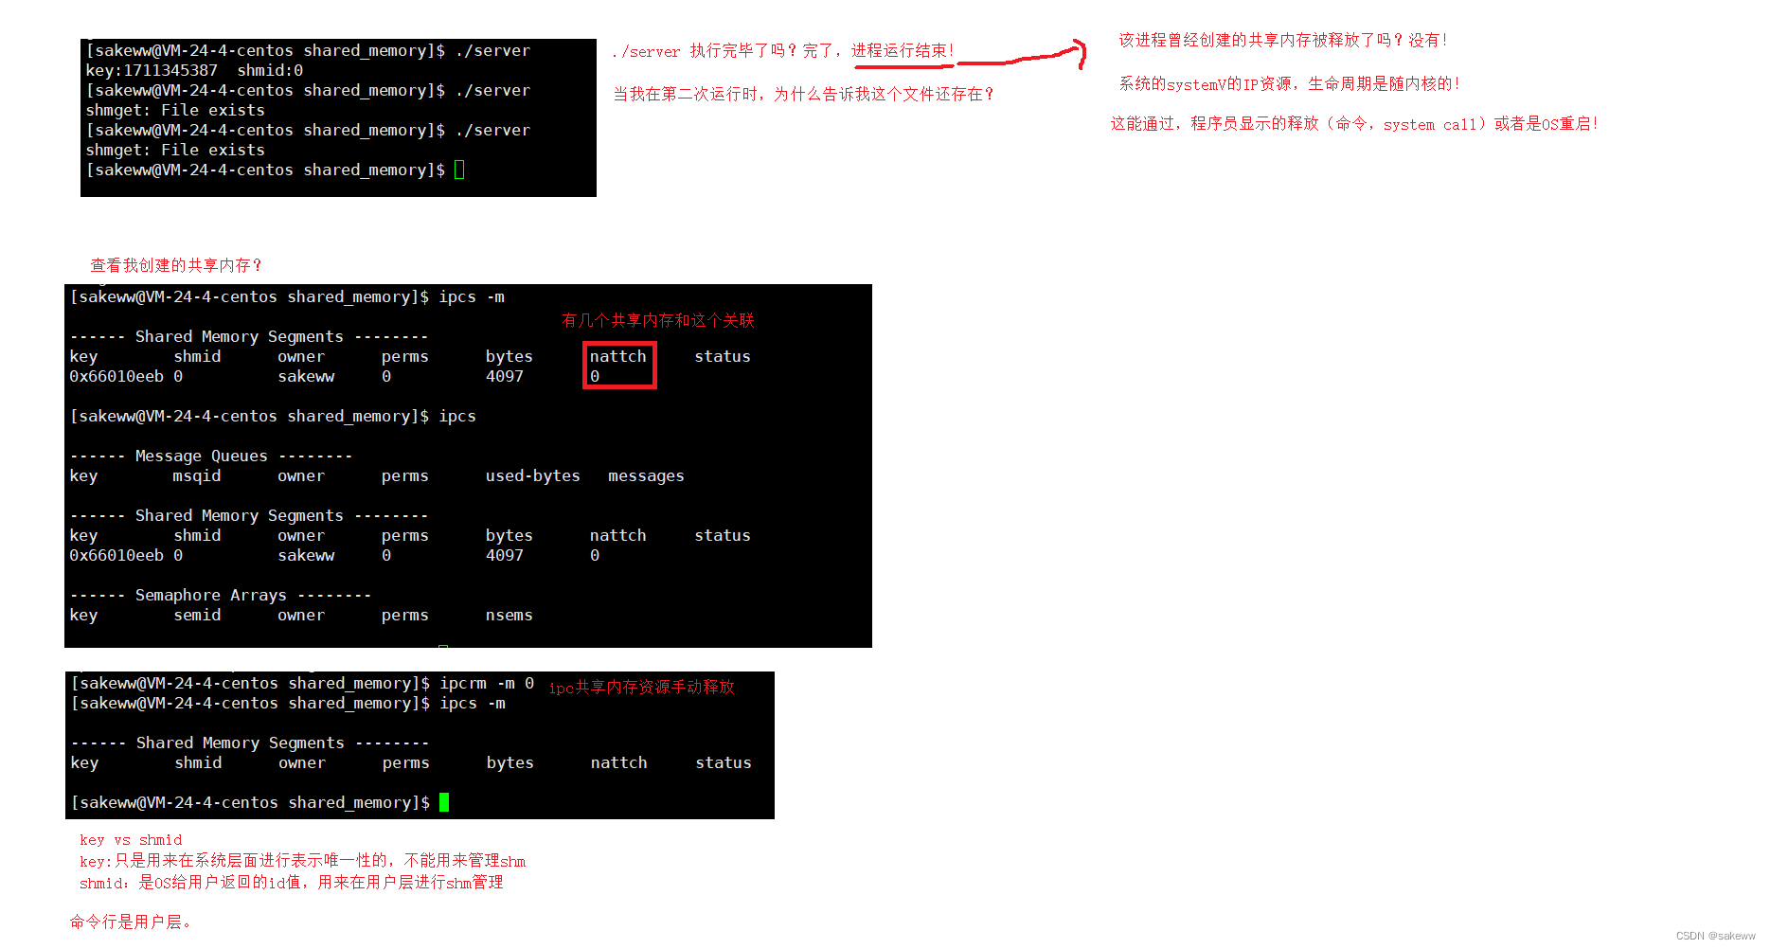Select the red note "查看我创建的共享内存？"
Image resolution: width=1770 pixels, height=949 pixels.
[176, 265]
